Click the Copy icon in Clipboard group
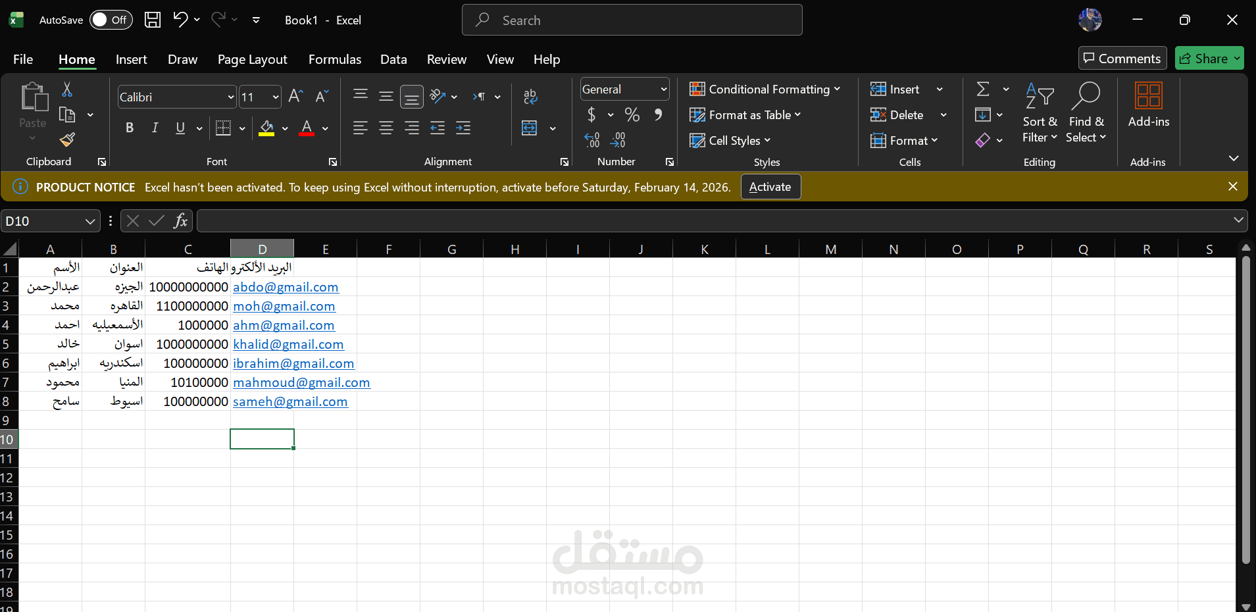The image size is (1256, 612). point(67,115)
